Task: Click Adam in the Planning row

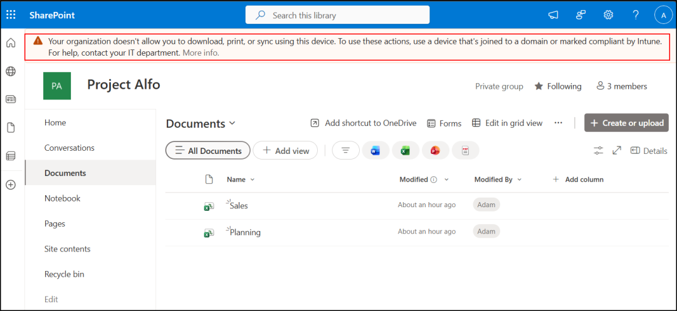Action: pyautogui.click(x=486, y=232)
